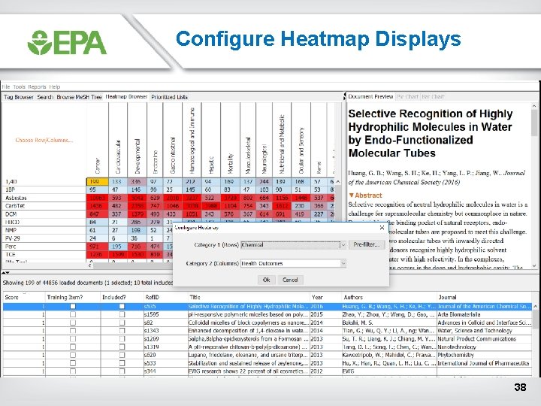Screen dimensions: 541x406
Task: Open the Reports menu
Action: [x=37, y=86]
